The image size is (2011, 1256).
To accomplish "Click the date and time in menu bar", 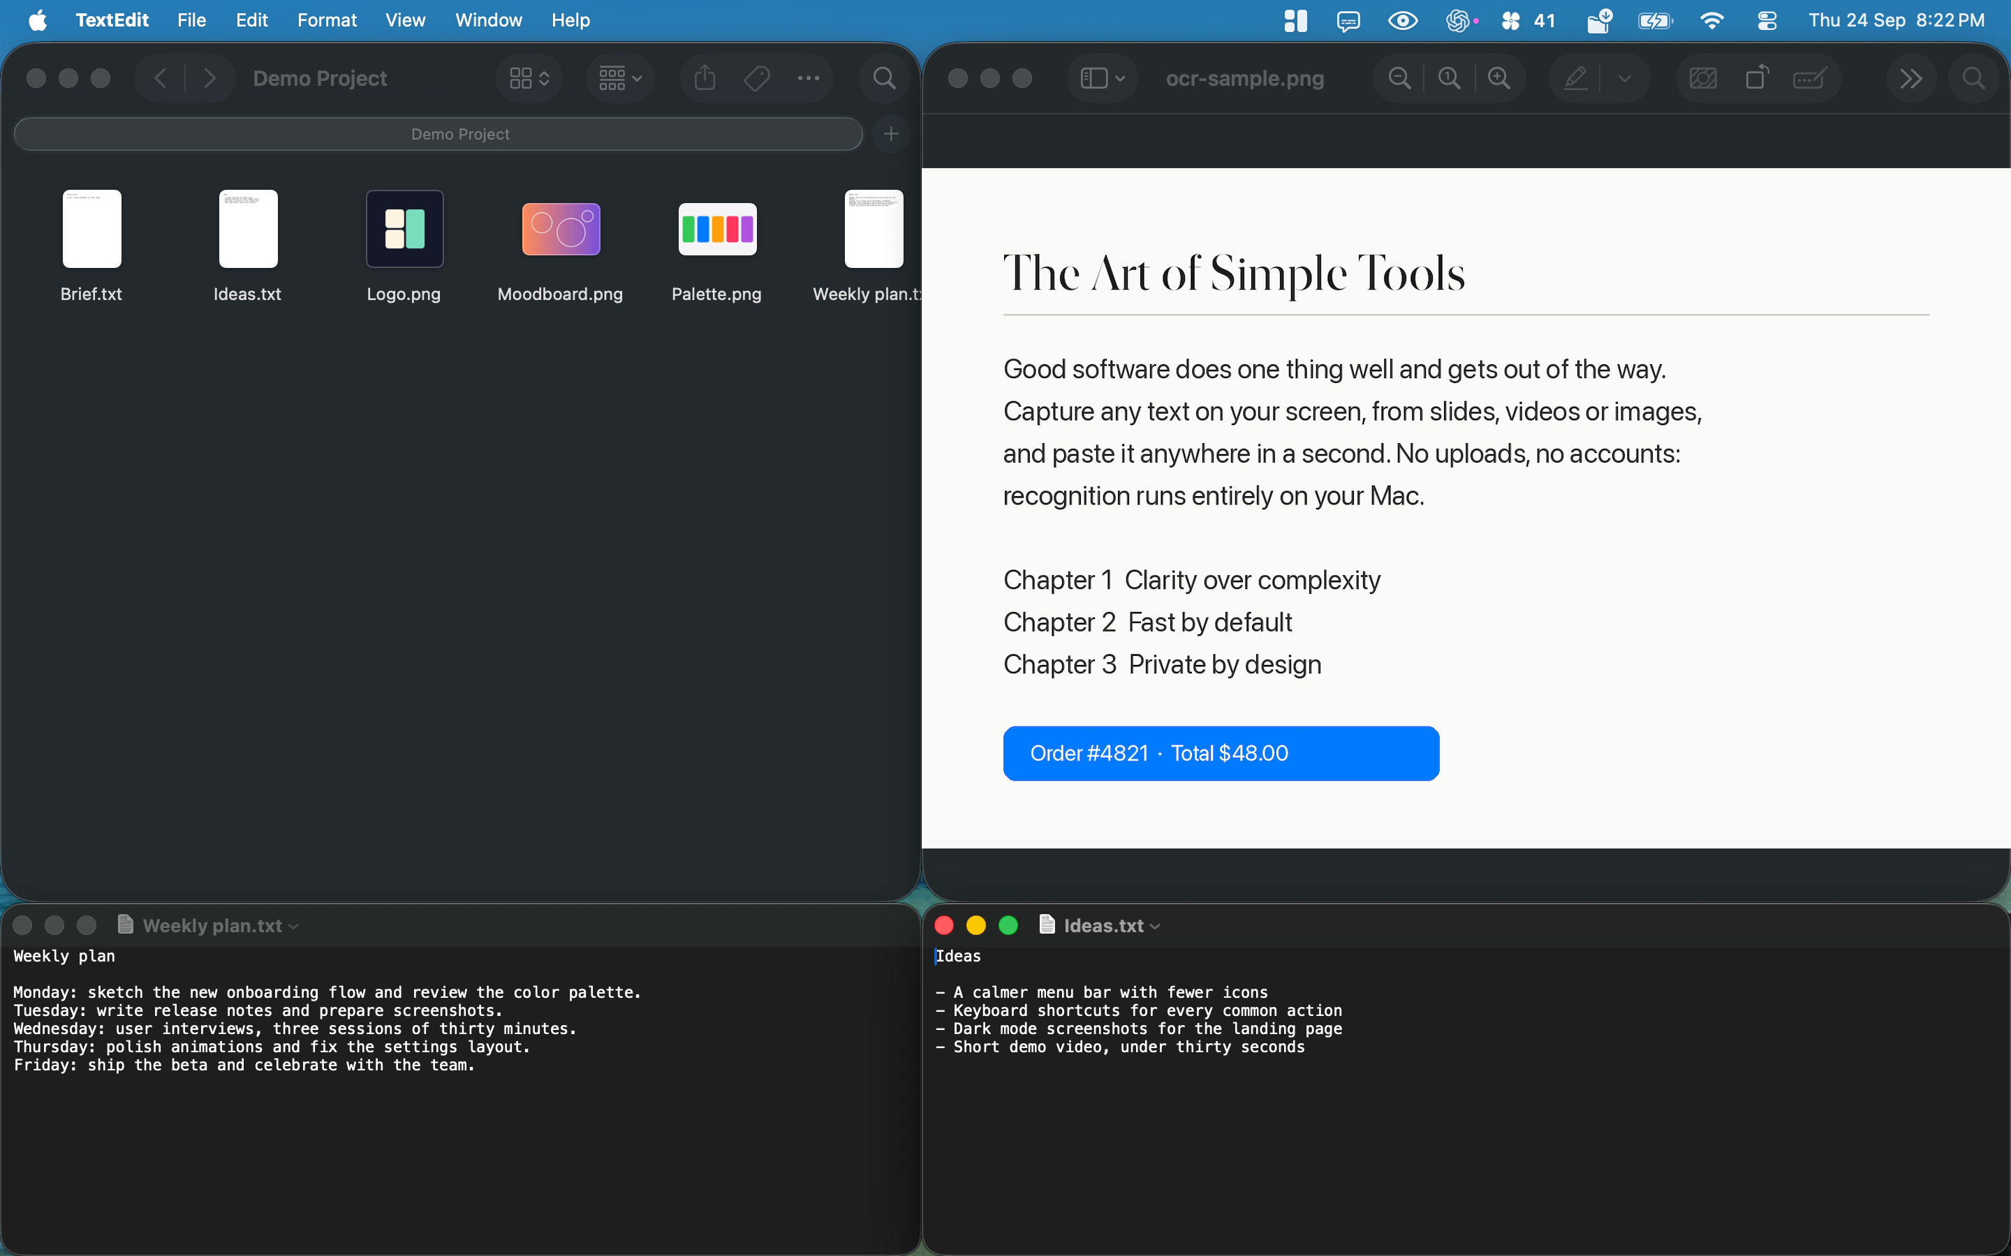I will (1896, 20).
